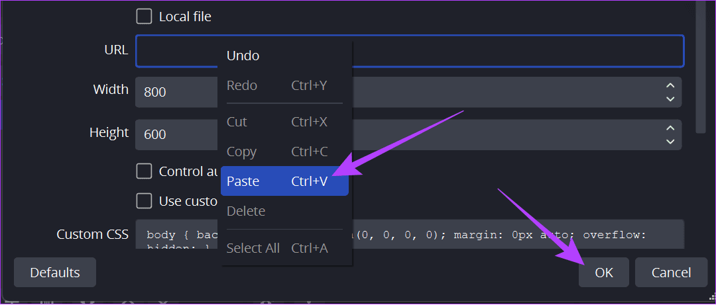Increase Height using the up arrow

click(x=670, y=128)
